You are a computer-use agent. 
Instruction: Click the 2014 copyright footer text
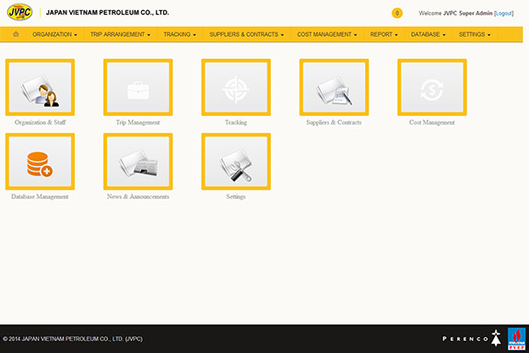pos(73,339)
